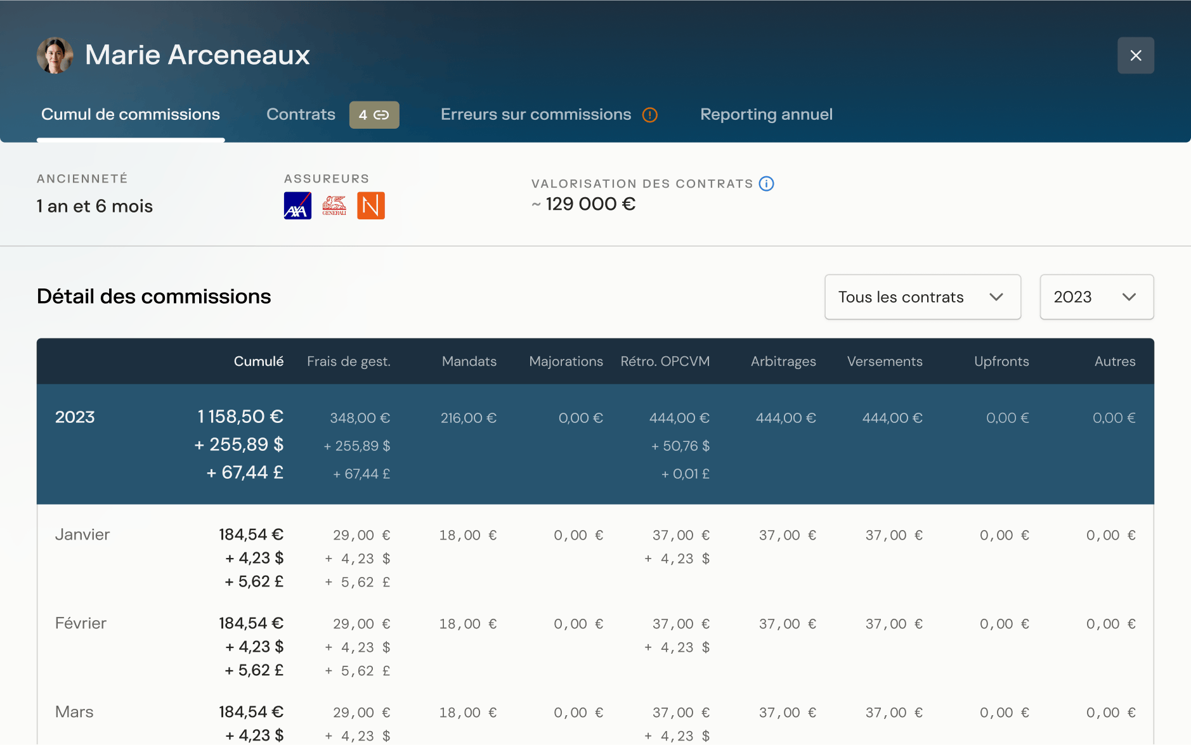Select the Janvier row label

[82, 534]
